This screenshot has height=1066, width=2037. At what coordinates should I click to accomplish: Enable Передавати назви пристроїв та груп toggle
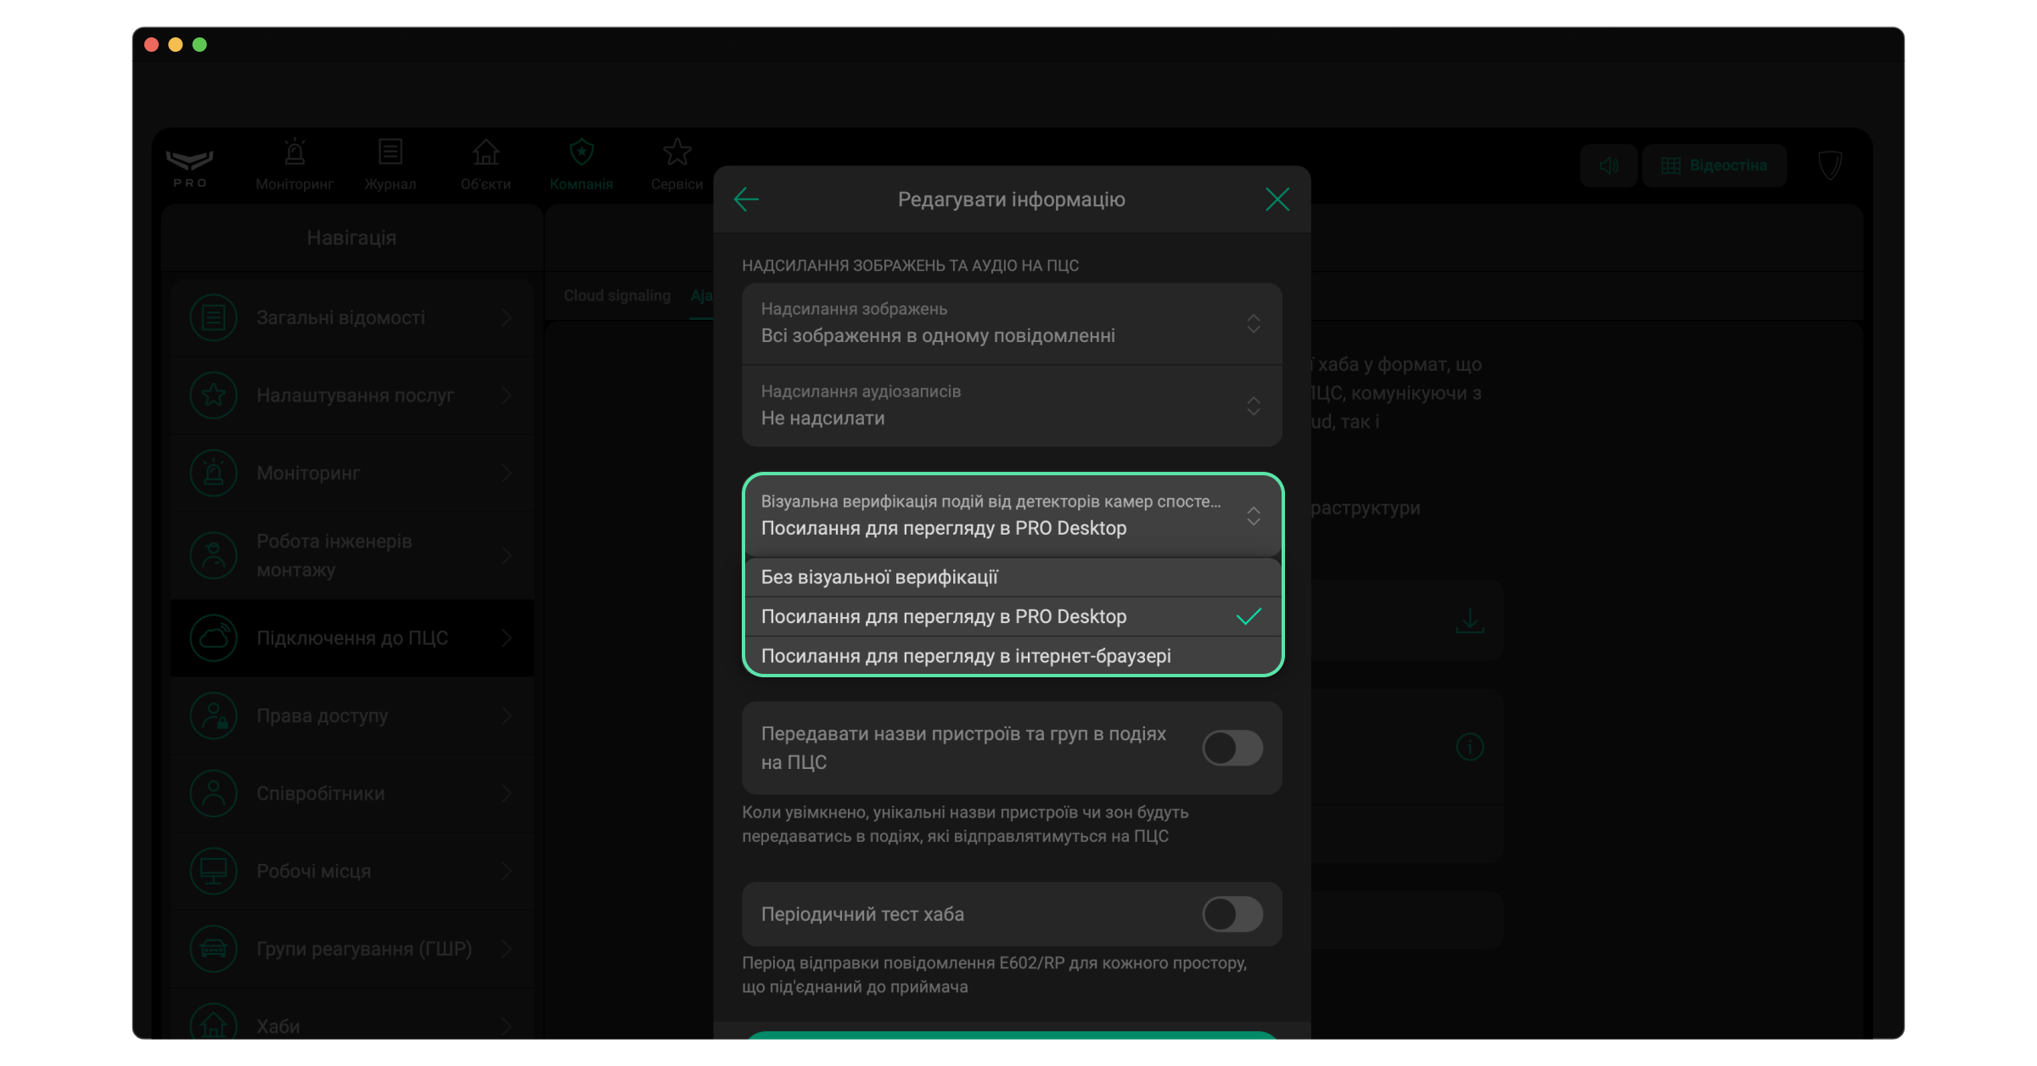1232,748
